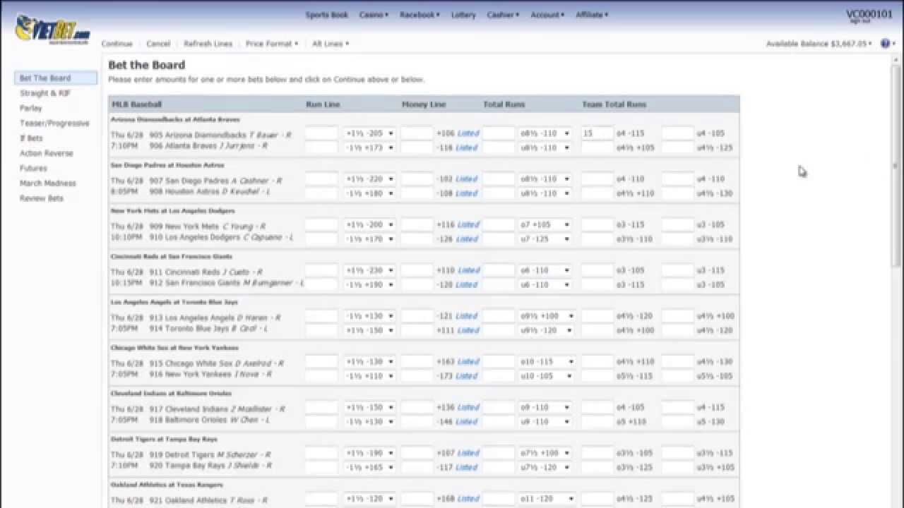Click Refresh Lines
904x508 pixels.
tap(208, 44)
